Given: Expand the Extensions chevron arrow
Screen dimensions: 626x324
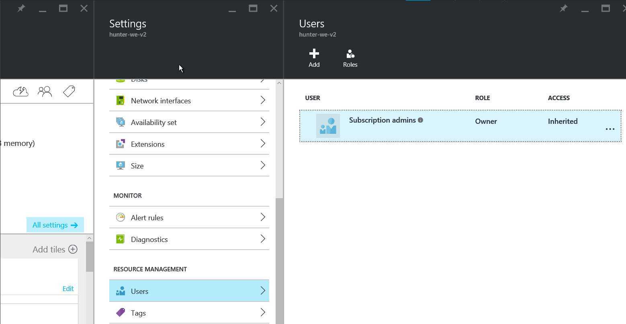Looking at the screenshot, I should [263, 144].
